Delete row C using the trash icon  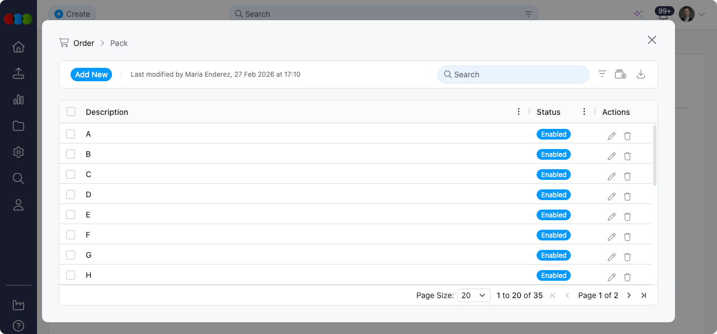coord(627,177)
